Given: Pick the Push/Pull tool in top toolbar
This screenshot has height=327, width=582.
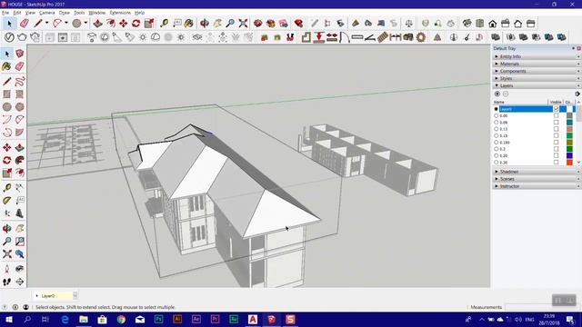Looking at the screenshot, I should 97,24.
